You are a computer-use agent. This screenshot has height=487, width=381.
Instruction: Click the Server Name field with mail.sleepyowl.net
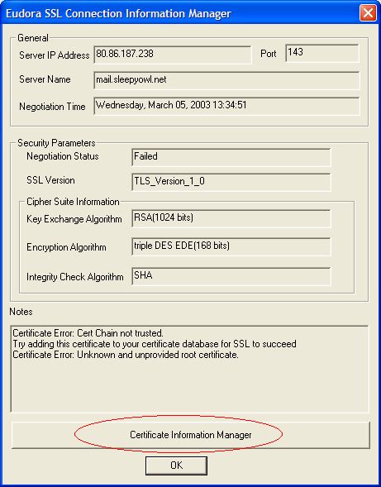click(226, 80)
